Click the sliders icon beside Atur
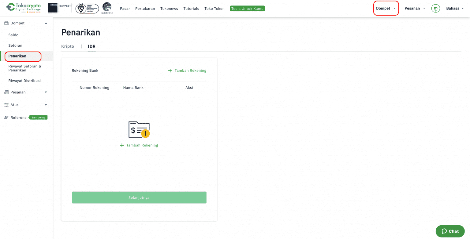Viewport: 470px width, 239px height. tap(6, 105)
